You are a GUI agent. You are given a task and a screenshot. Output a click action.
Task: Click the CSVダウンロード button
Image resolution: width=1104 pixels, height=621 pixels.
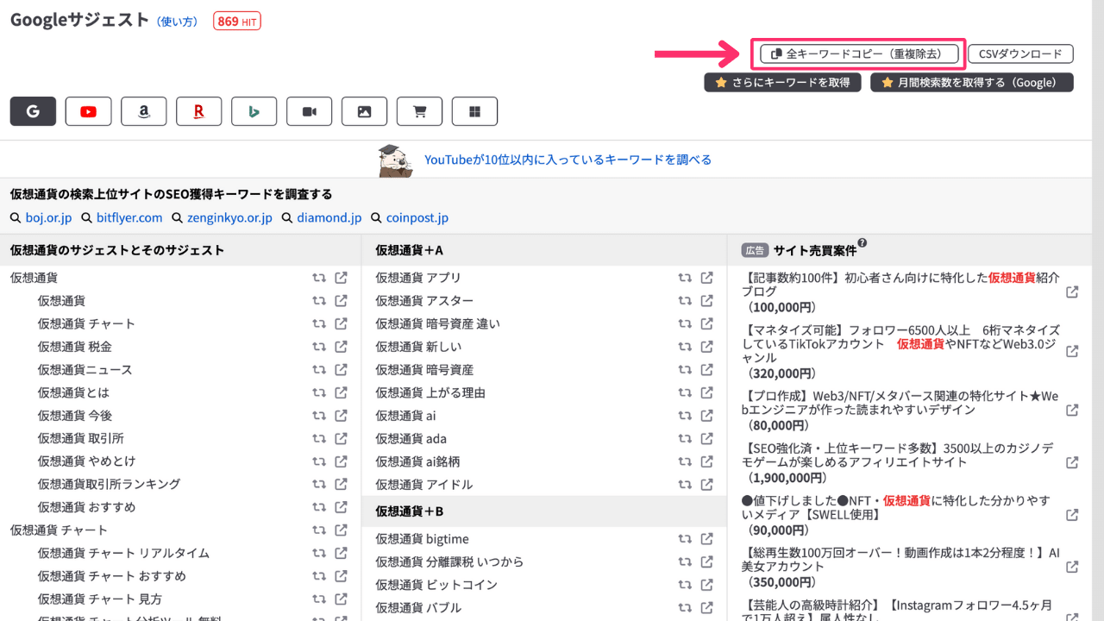(1021, 53)
